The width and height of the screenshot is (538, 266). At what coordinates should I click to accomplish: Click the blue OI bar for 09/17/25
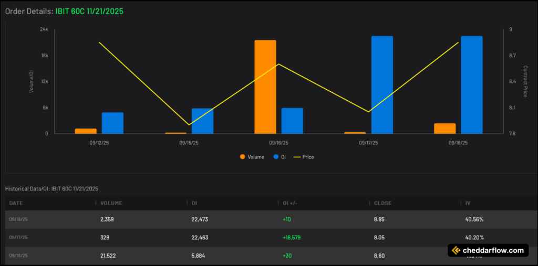(x=382, y=84)
